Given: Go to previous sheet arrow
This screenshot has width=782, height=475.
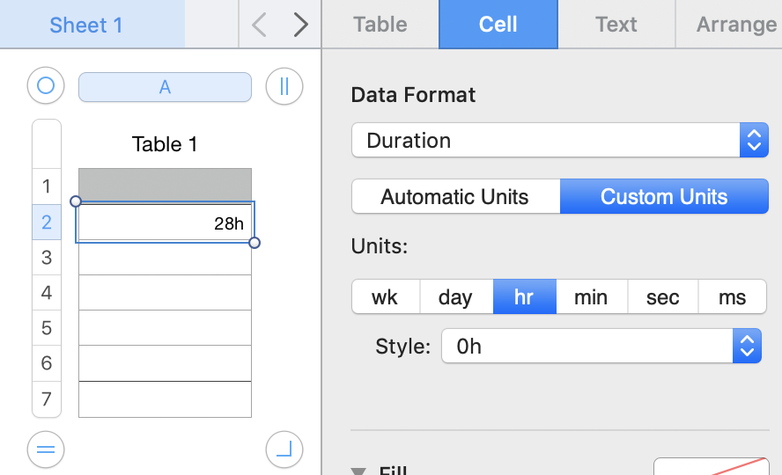Looking at the screenshot, I should click(259, 25).
